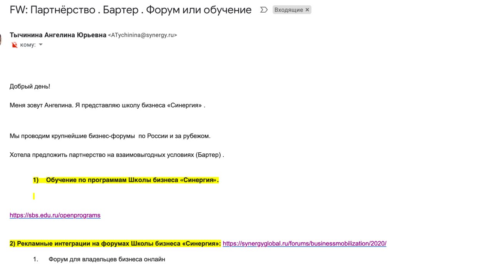Screen dimensions: 492x264
Task: Click list item Форум для владельцев бизнеса онлайн
Action: point(106,259)
